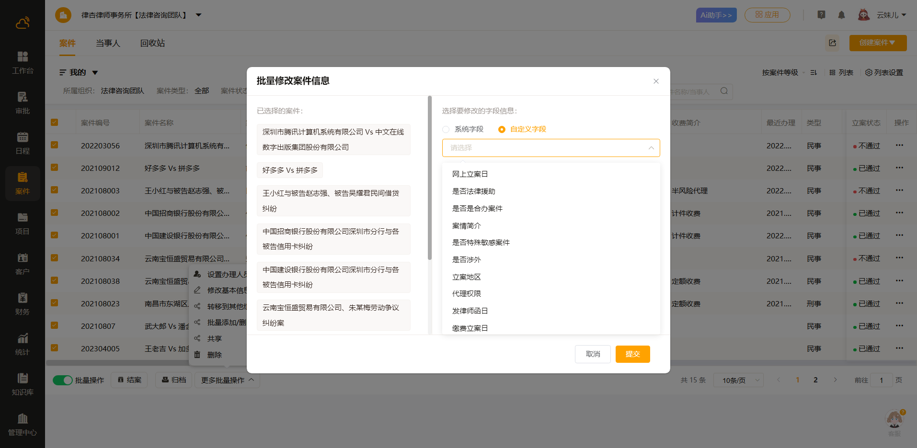Open the 审批 approval sidebar icon
Image resolution: width=917 pixels, height=448 pixels.
pyautogui.click(x=23, y=102)
